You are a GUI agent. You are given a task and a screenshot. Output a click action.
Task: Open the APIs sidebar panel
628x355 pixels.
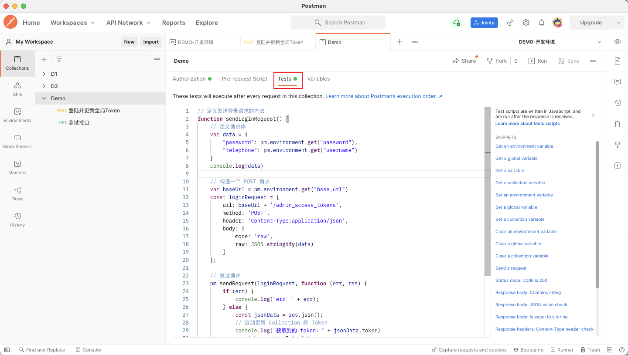coord(17,89)
